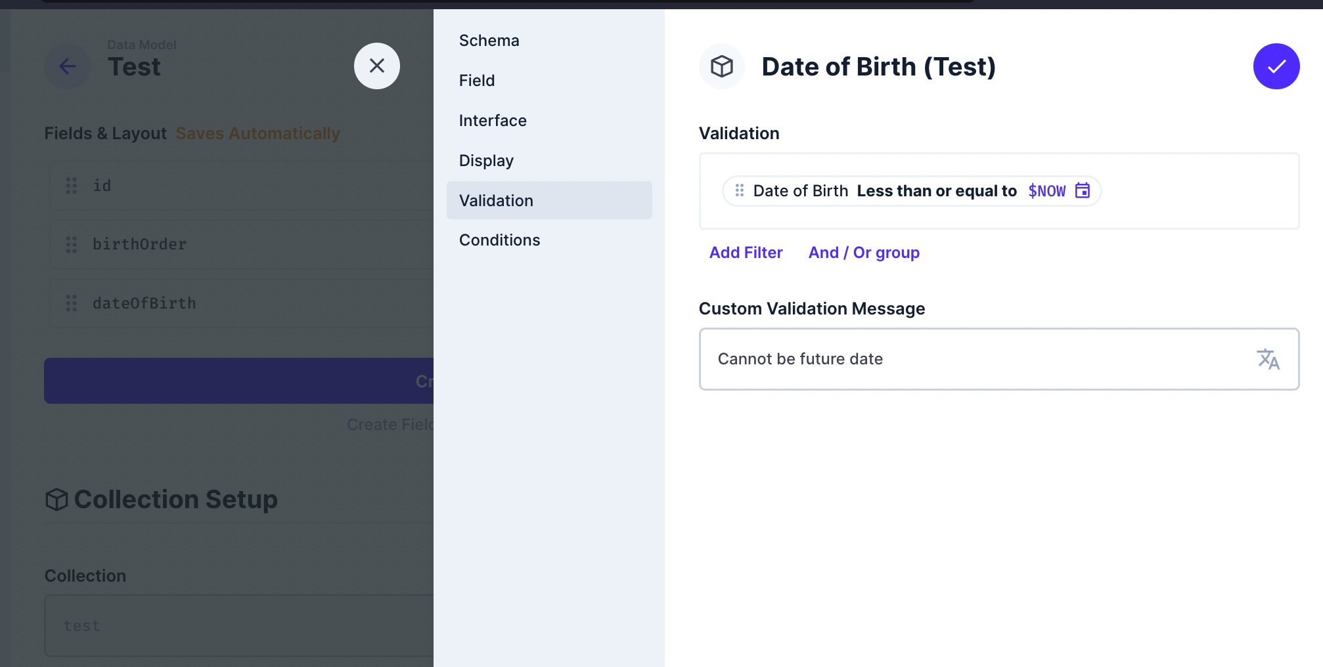Open the calendar picker next to $NOW
This screenshot has width=1323, height=667.
[1082, 190]
